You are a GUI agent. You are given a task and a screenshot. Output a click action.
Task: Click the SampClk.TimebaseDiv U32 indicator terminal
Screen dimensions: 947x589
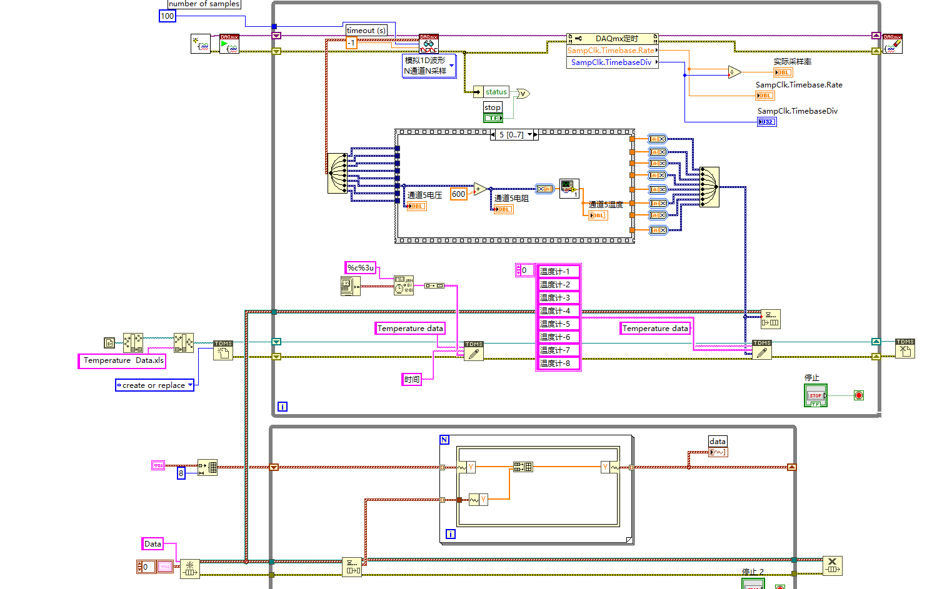(767, 122)
